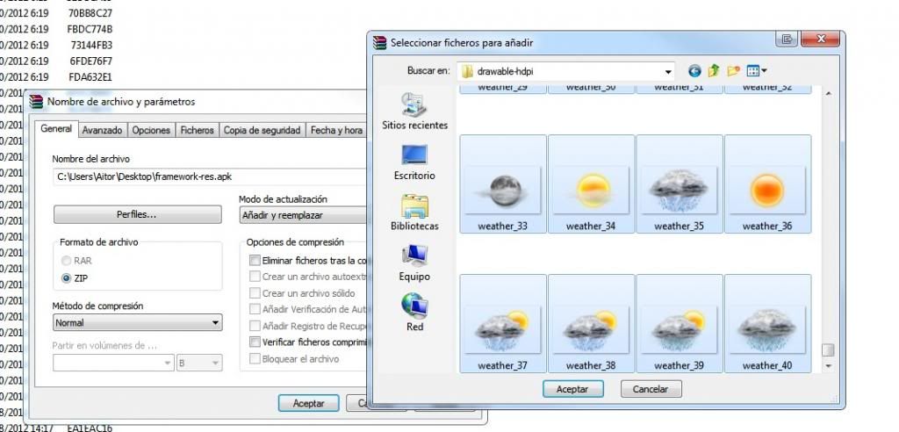Open the view menu icon

(x=757, y=70)
